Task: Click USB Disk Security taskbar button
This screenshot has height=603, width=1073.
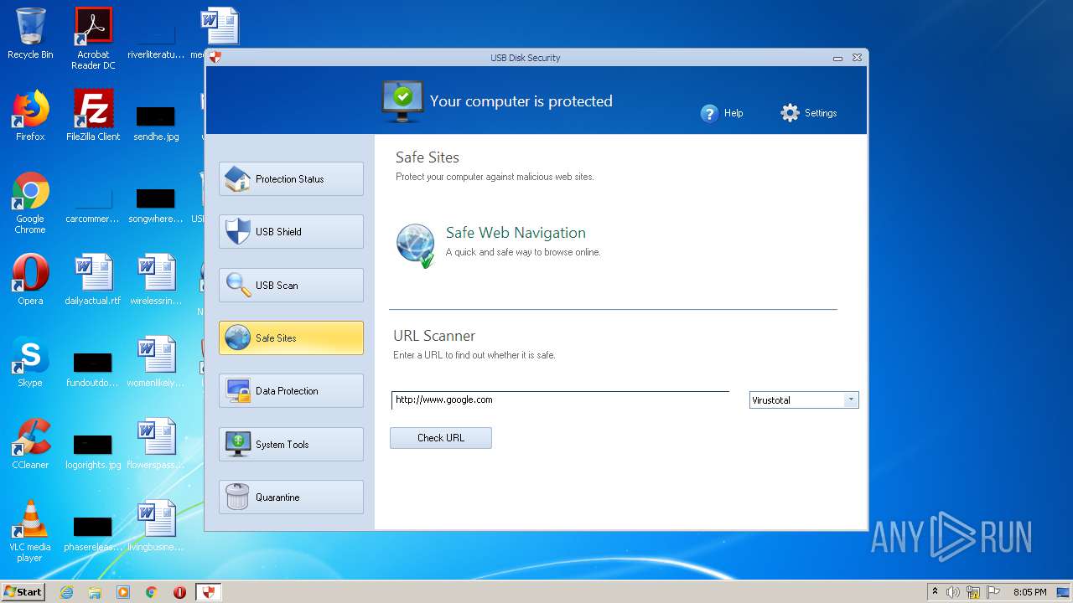Action: [209, 592]
